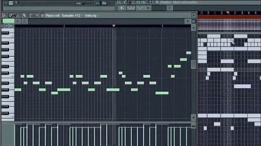Image resolution: width=261 pixels, height=146 pixels.
Task: Activate the Zoom tool in piano roll toolbar
Action: (32, 15)
